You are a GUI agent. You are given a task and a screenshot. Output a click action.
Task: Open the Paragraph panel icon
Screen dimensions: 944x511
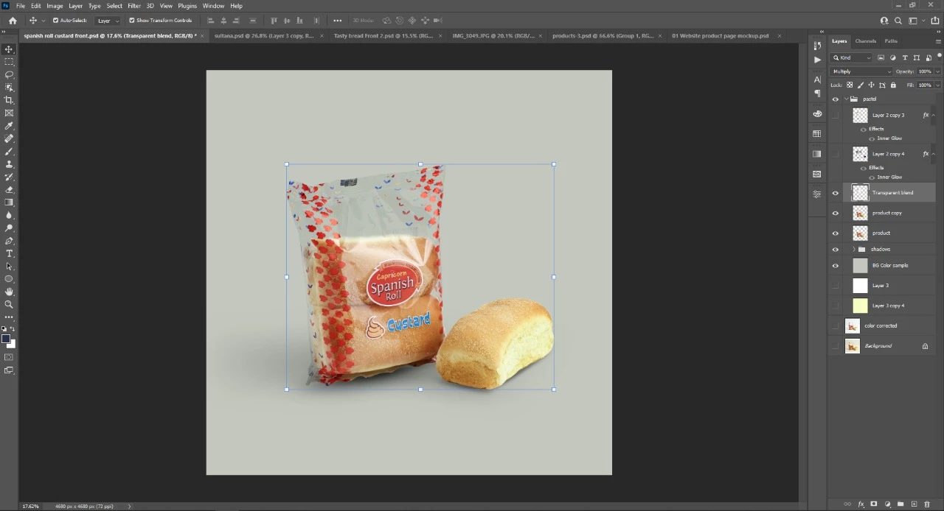click(816, 94)
